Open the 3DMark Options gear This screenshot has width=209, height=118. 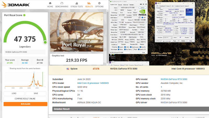pyautogui.click(x=99, y=5)
